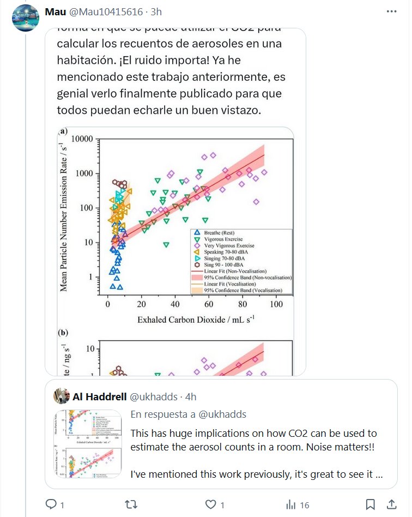Open the quoted tweet's chart thumbnail

click(x=87, y=443)
